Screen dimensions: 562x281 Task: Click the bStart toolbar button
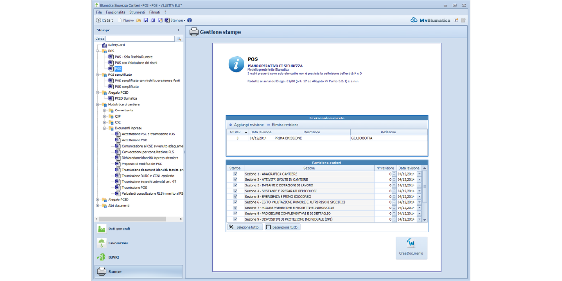pyautogui.click(x=104, y=20)
